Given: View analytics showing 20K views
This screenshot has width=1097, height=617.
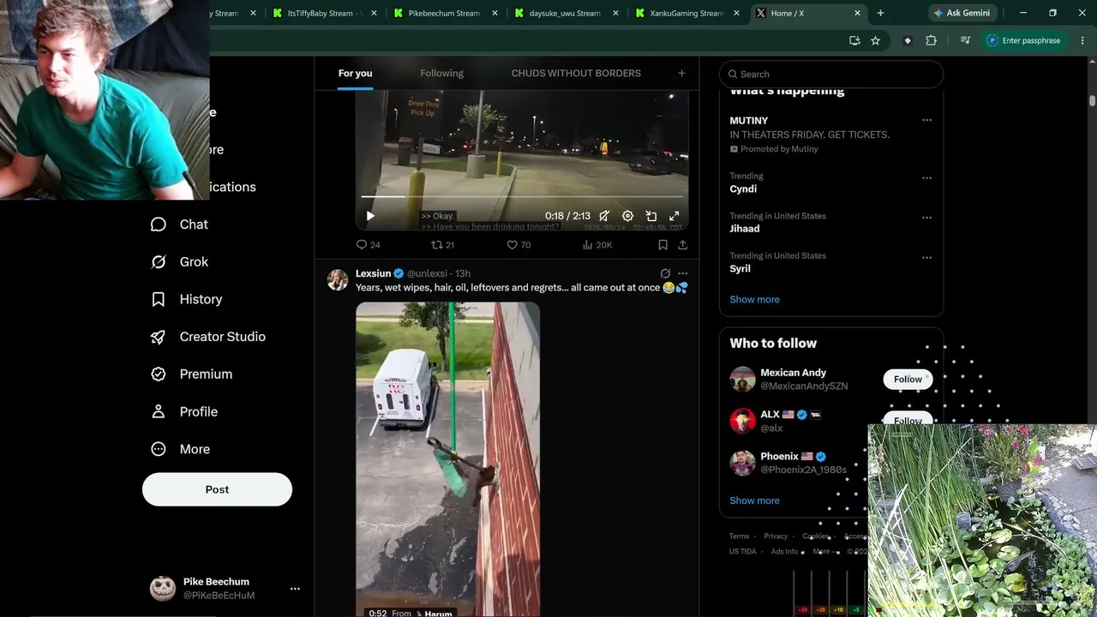Looking at the screenshot, I should [x=596, y=245].
